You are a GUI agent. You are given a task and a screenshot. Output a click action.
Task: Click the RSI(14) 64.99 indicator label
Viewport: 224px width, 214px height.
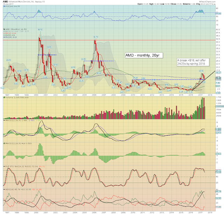[13, 6]
